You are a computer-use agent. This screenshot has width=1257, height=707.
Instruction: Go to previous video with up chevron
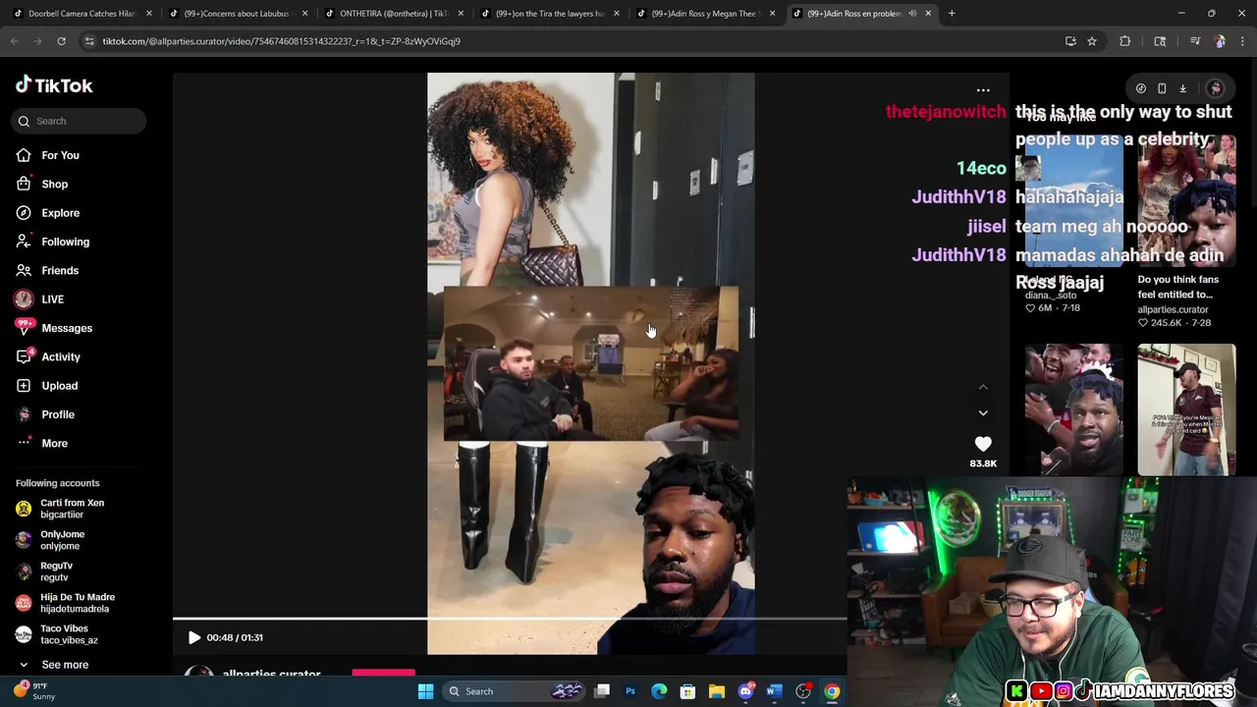click(983, 387)
